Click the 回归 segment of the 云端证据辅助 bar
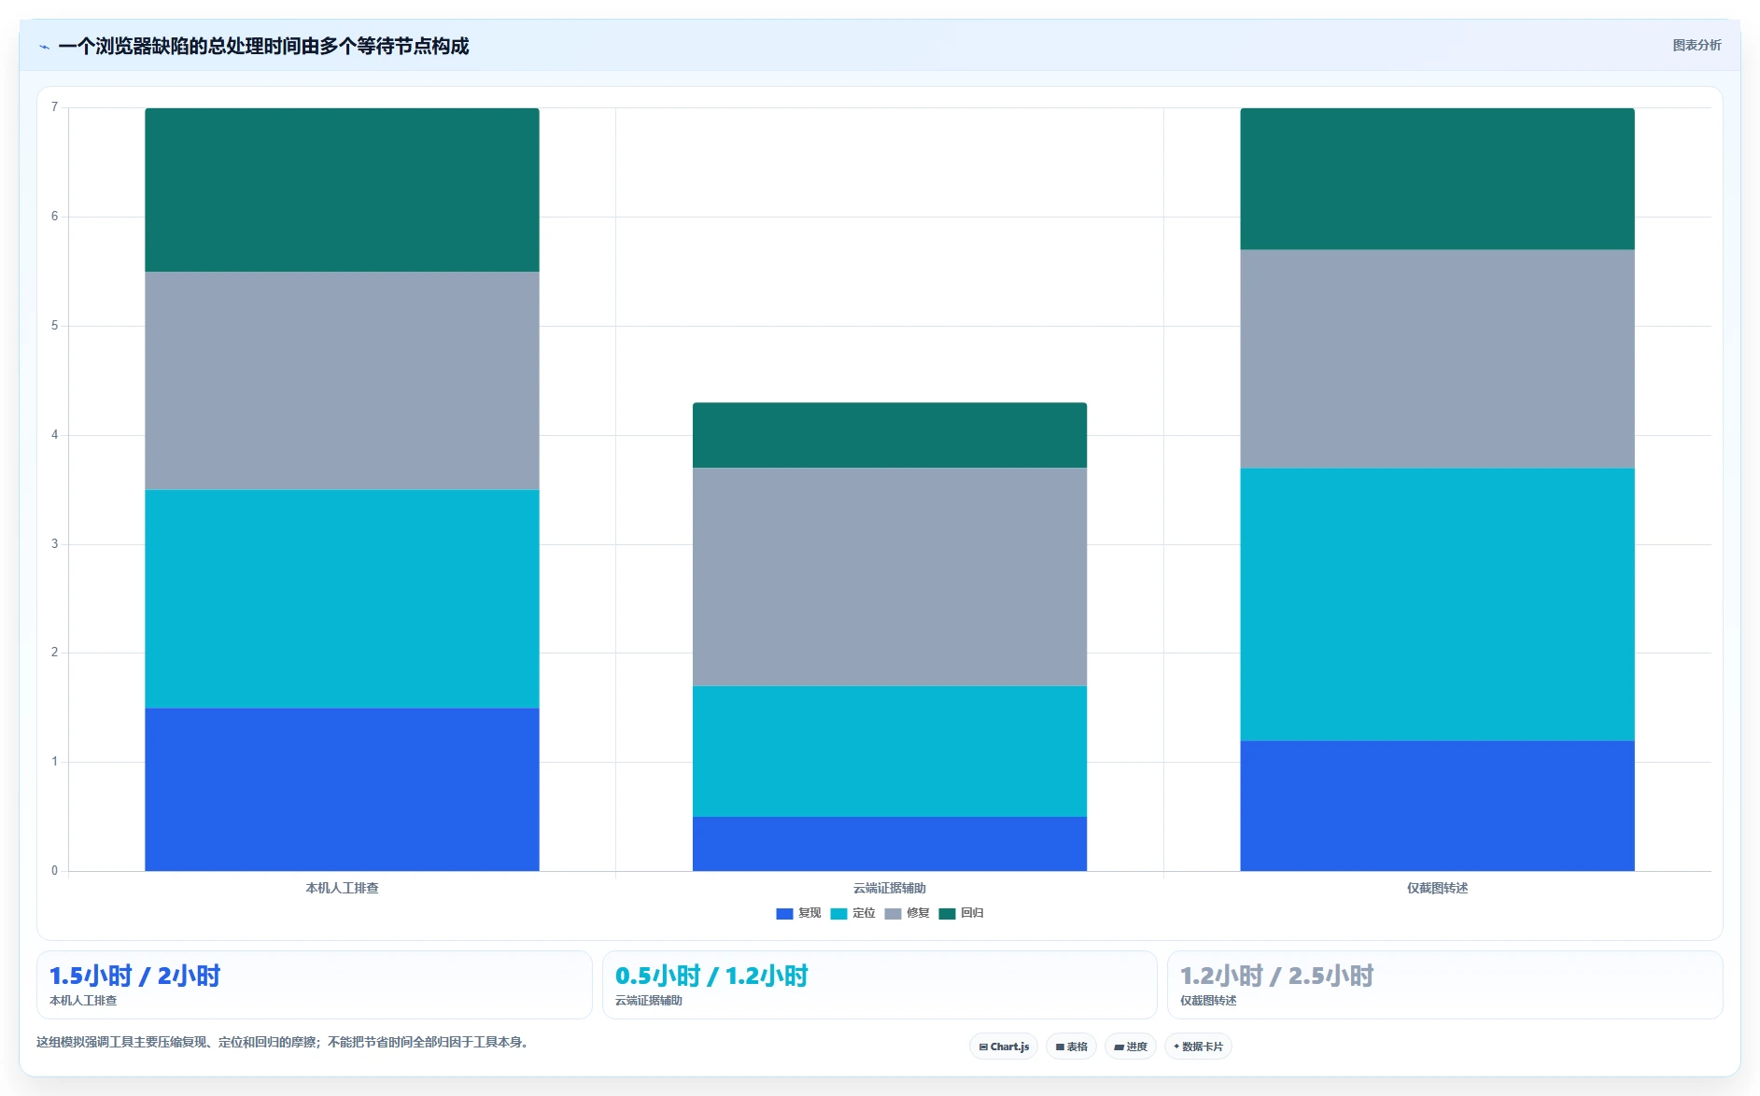 pos(890,435)
